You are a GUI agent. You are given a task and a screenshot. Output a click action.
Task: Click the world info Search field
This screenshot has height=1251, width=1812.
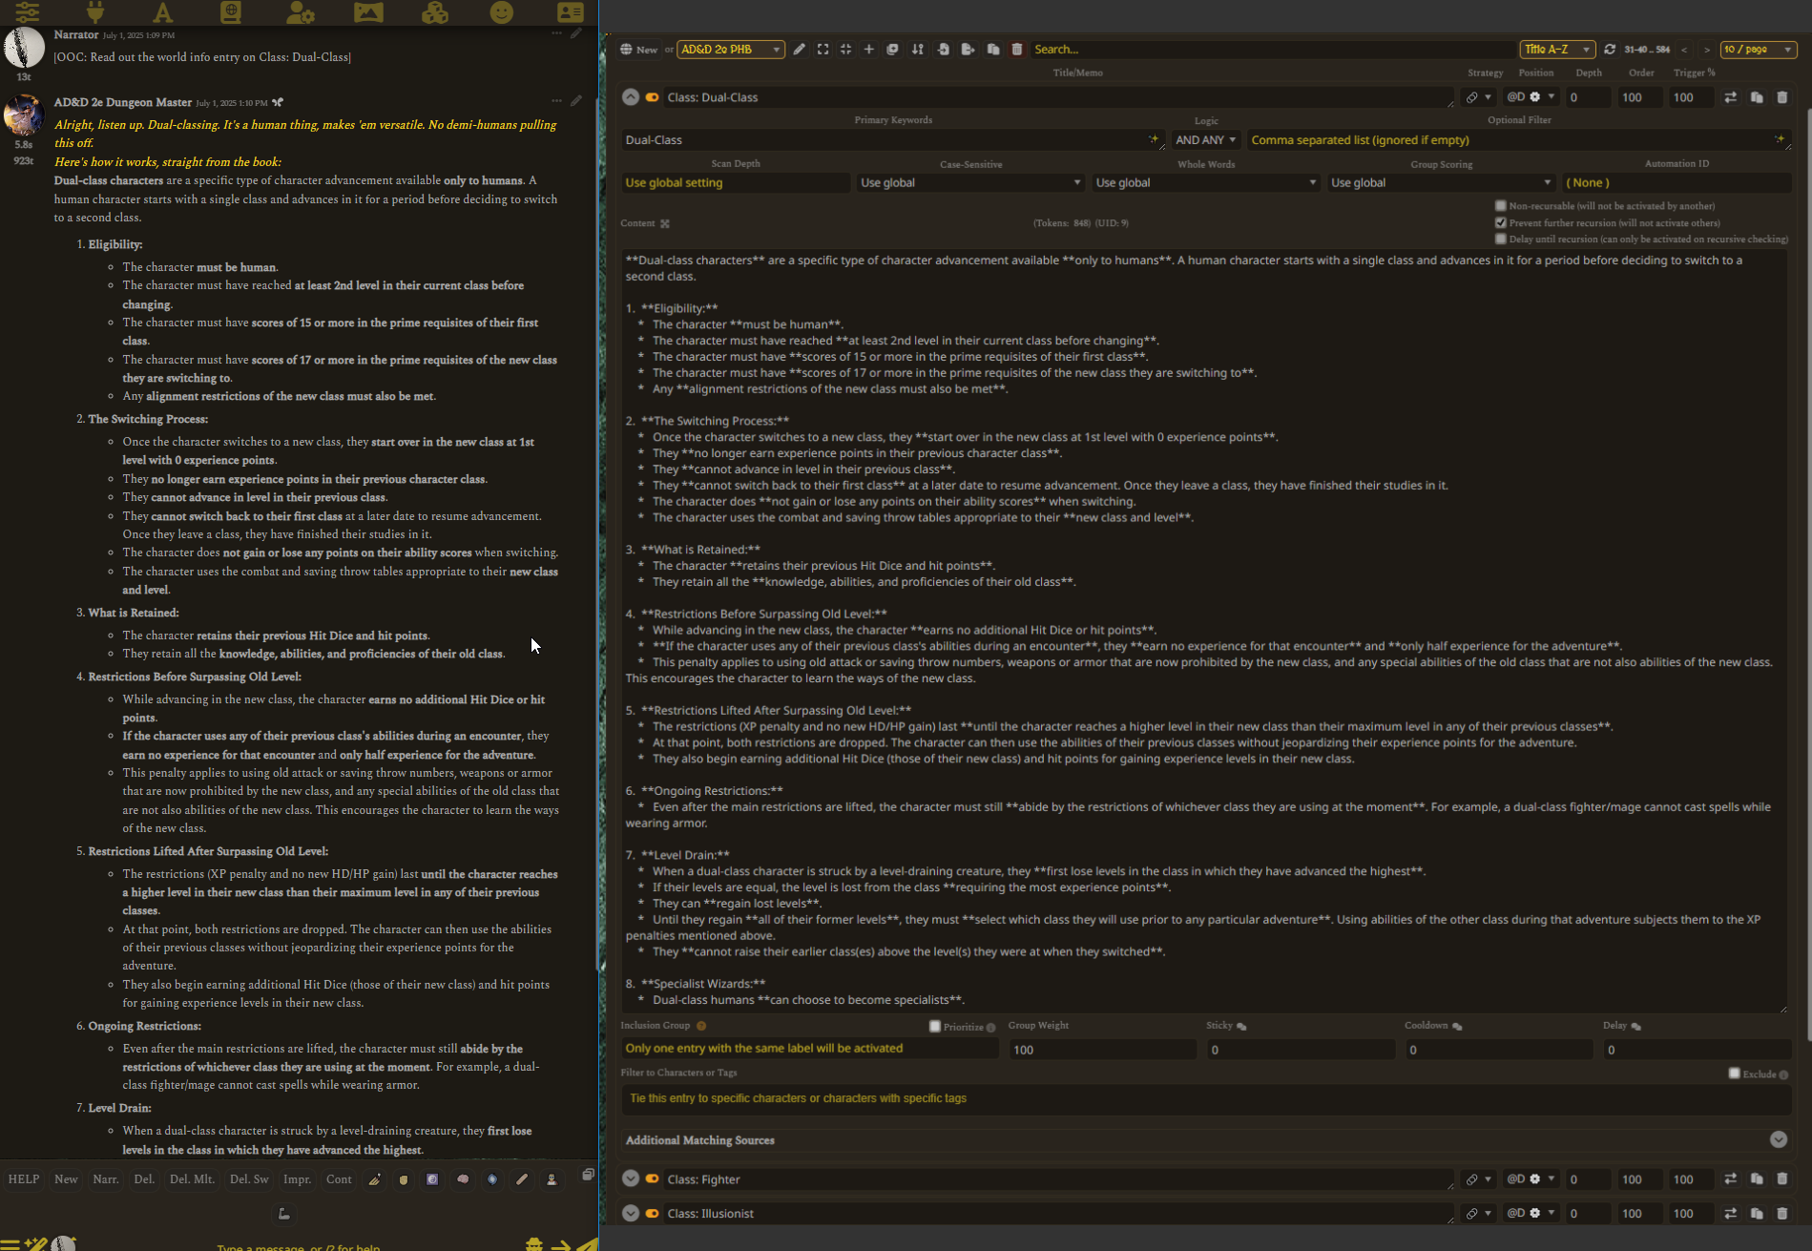pyautogui.click(x=1272, y=50)
